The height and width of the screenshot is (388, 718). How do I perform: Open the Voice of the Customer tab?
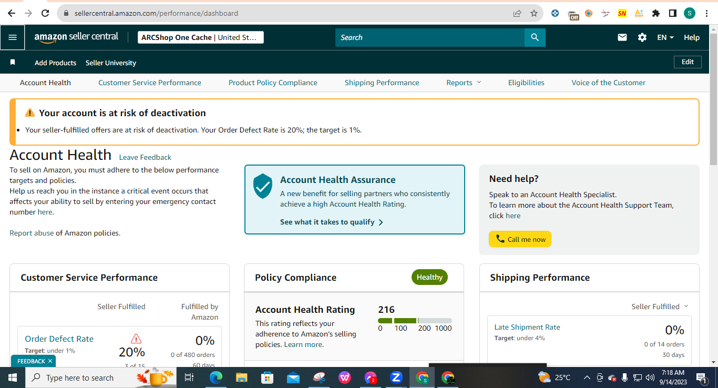click(609, 83)
